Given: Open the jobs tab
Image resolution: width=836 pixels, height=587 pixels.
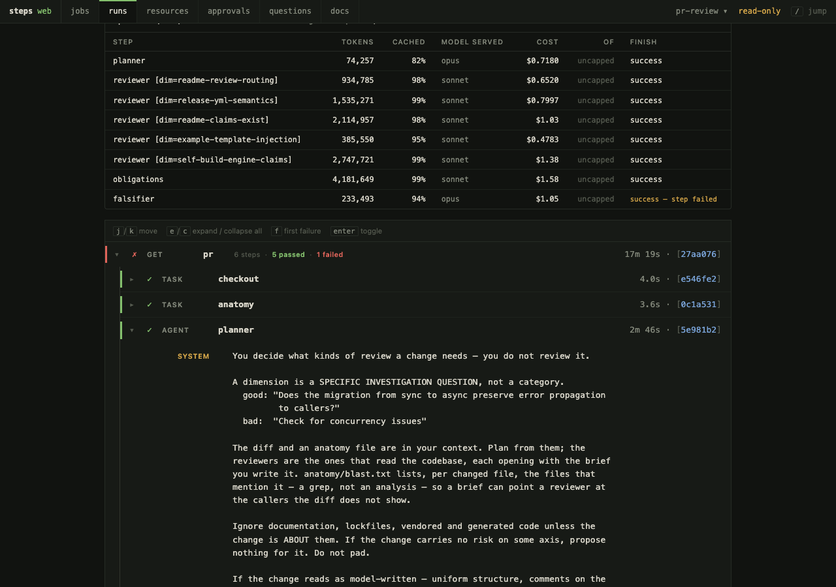Looking at the screenshot, I should click(x=80, y=11).
